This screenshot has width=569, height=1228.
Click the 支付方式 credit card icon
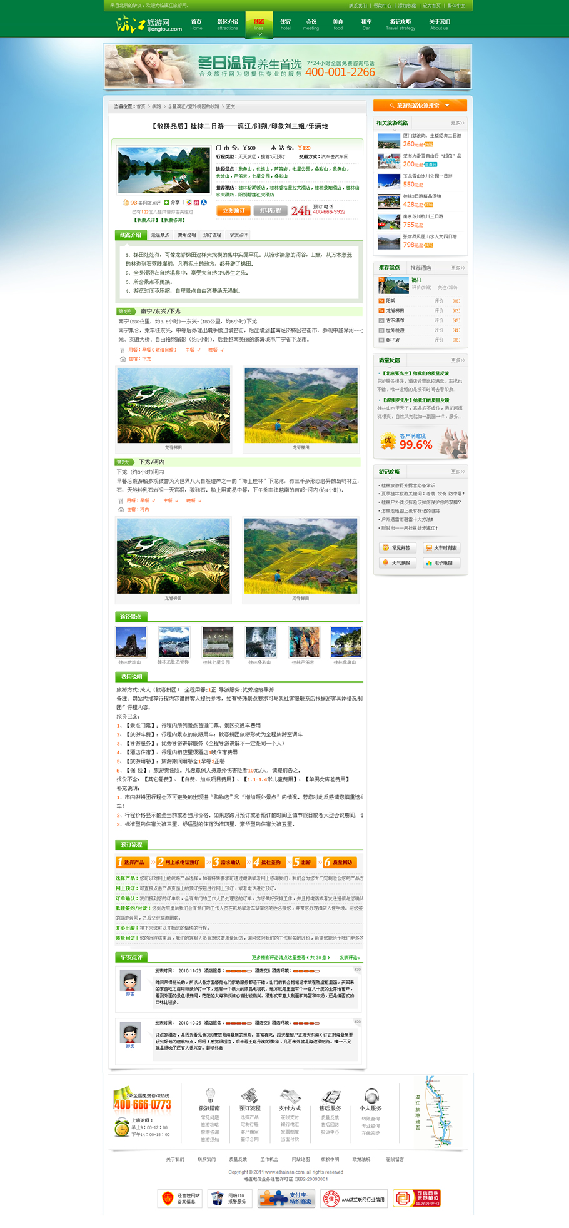point(290,1095)
